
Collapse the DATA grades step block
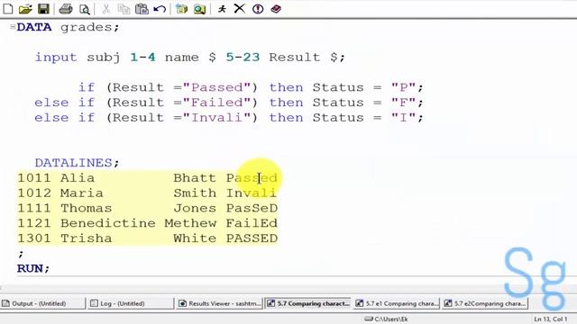pyautogui.click(x=13, y=26)
